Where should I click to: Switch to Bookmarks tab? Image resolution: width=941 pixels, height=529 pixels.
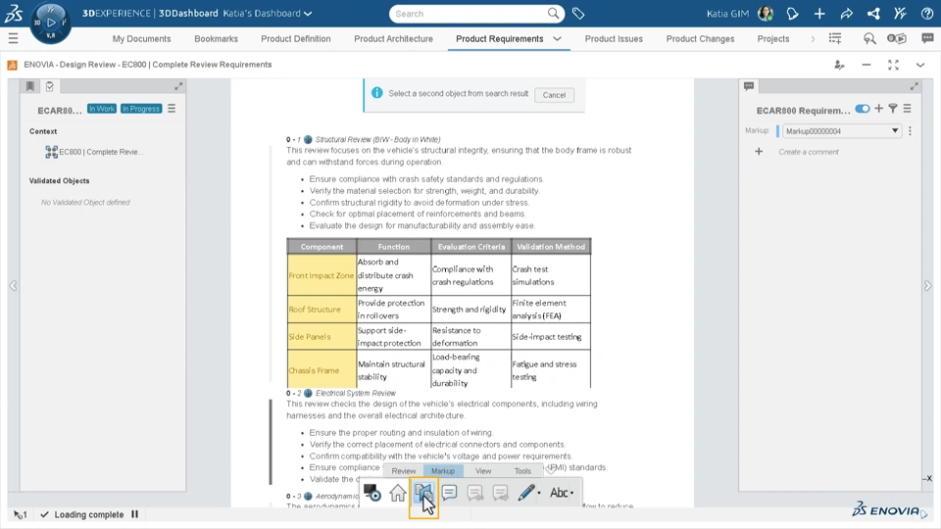(216, 38)
